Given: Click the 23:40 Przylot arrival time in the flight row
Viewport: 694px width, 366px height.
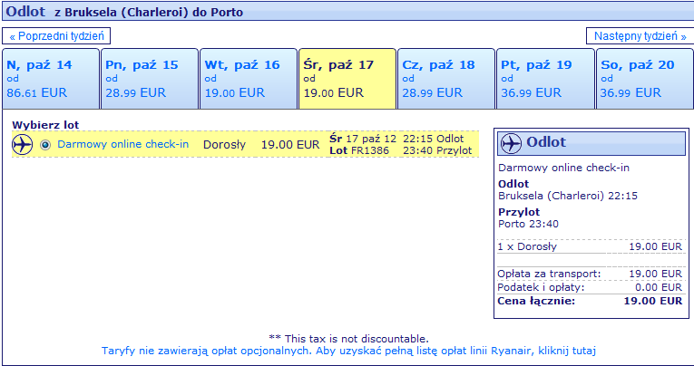Looking at the screenshot, I should pyautogui.click(x=437, y=150).
